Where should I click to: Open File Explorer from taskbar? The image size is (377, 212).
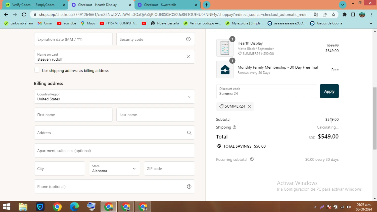click(x=23, y=207)
